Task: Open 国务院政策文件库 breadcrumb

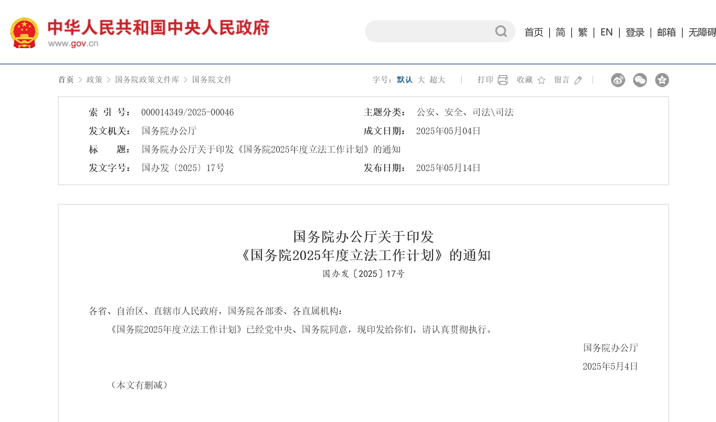Action: [147, 80]
